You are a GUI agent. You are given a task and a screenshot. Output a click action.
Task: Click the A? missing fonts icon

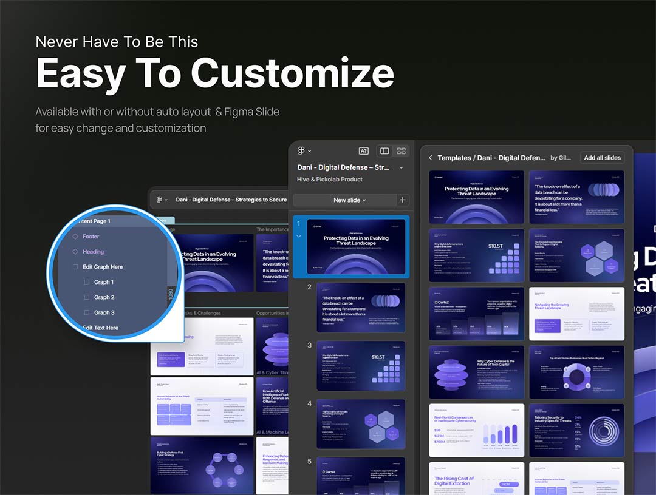pyautogui.click(x=363, y=151)
